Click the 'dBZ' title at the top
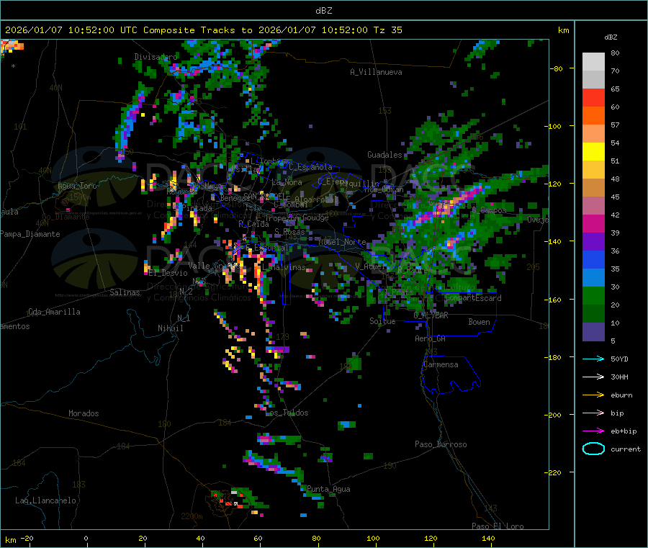The width and height of the screenshot is (648, 548). click(323, 11)
